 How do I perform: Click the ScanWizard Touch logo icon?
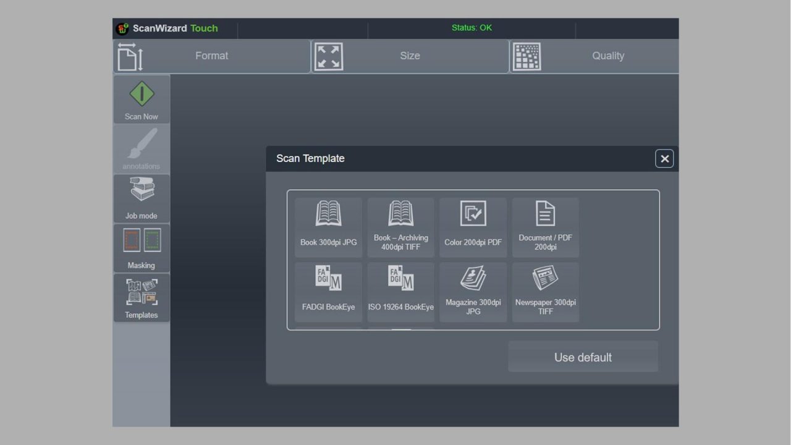tap(122, 28)
